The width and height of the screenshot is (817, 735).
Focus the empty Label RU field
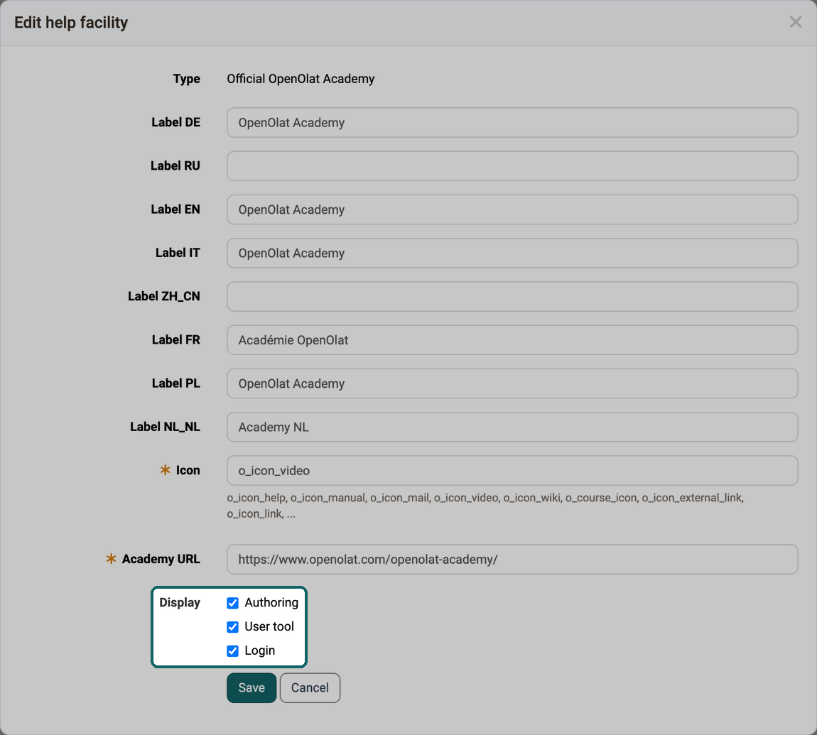512,166
